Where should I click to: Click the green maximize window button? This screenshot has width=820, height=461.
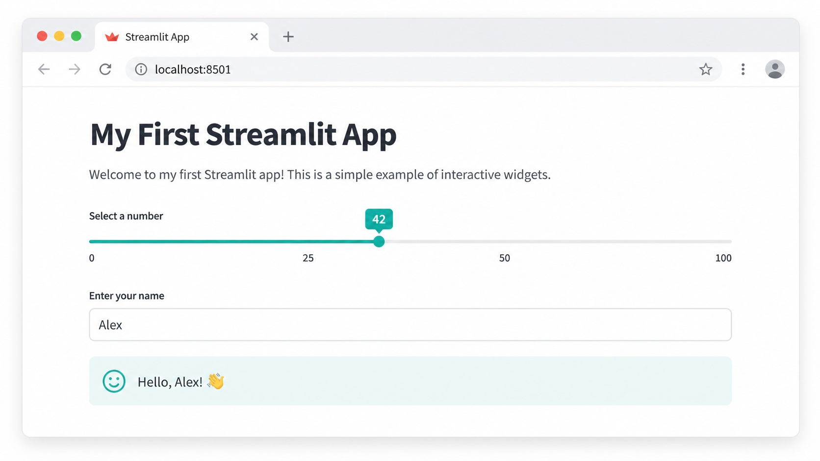pos(76,36)
